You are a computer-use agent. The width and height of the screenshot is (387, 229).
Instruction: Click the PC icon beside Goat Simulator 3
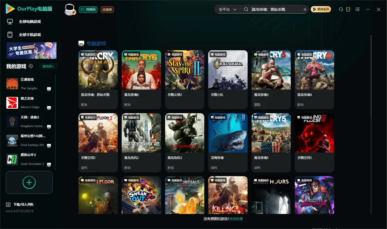click(49, 164)
